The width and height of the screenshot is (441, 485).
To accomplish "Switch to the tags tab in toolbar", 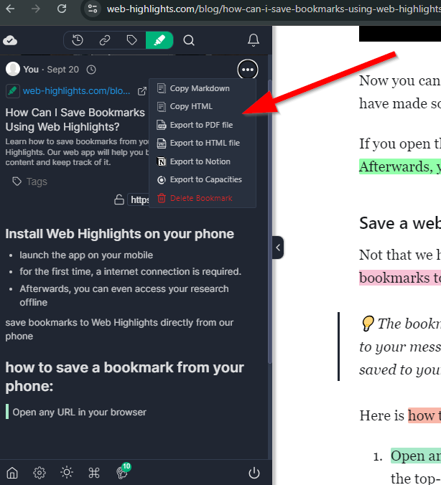I will tap(132, 40).
